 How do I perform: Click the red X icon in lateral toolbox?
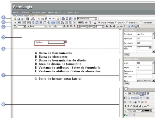point(146,102)
